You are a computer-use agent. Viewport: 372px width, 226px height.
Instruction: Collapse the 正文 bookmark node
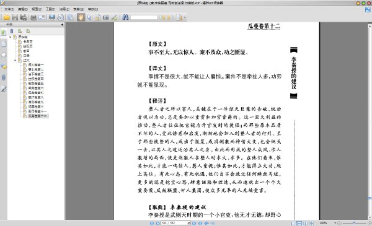click(15, 61)
